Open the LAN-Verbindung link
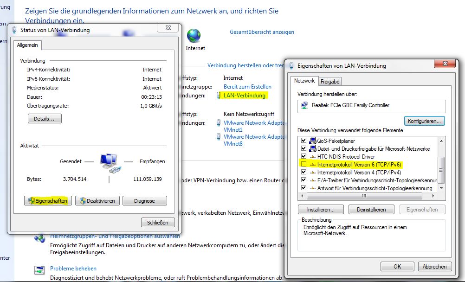 tap(245, 96)
